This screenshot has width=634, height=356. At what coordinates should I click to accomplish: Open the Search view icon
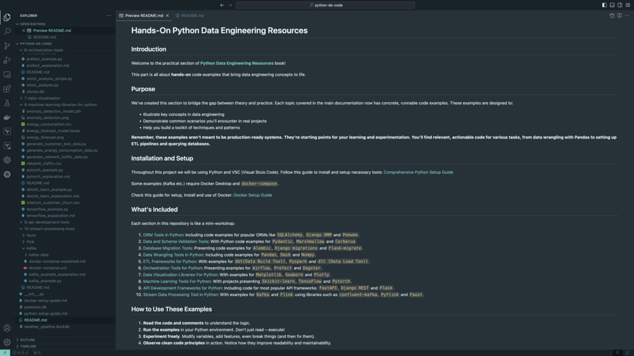pos(7,32)
